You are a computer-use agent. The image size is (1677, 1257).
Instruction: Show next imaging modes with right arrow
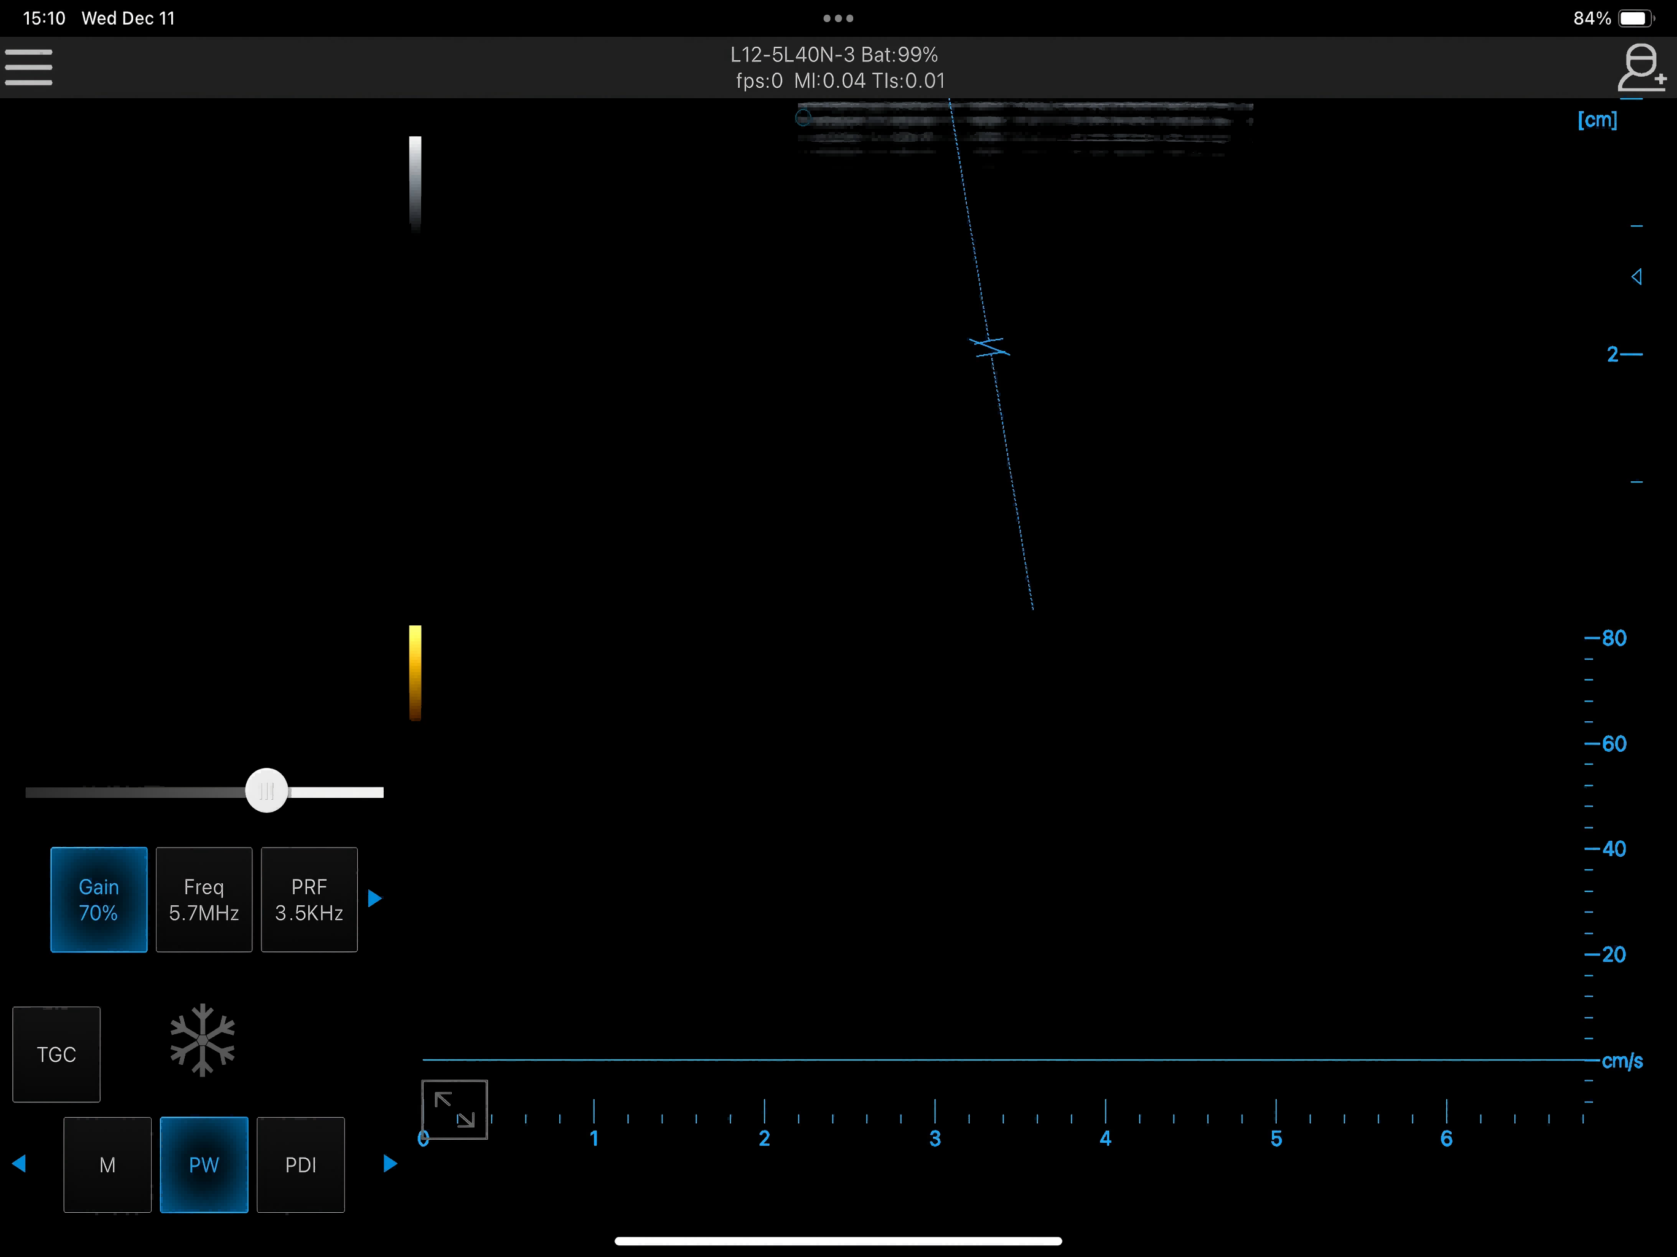coord(390,1163)
